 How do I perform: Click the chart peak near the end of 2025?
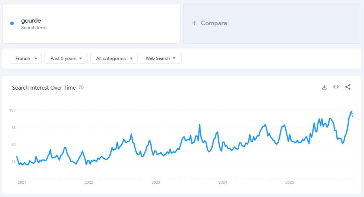pyautogui.click(x=351, y=112)
